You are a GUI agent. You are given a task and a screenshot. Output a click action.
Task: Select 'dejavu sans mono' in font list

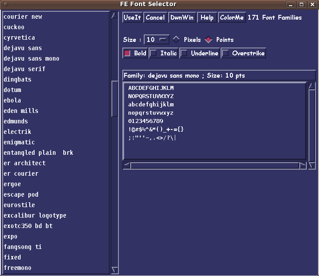click(x=31, y=58)
